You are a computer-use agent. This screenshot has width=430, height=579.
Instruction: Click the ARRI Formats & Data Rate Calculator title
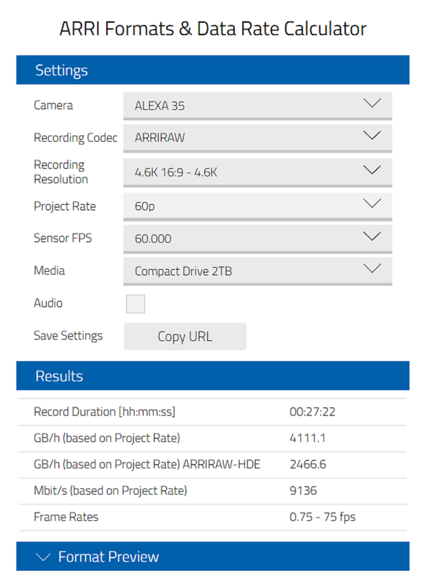212,28
